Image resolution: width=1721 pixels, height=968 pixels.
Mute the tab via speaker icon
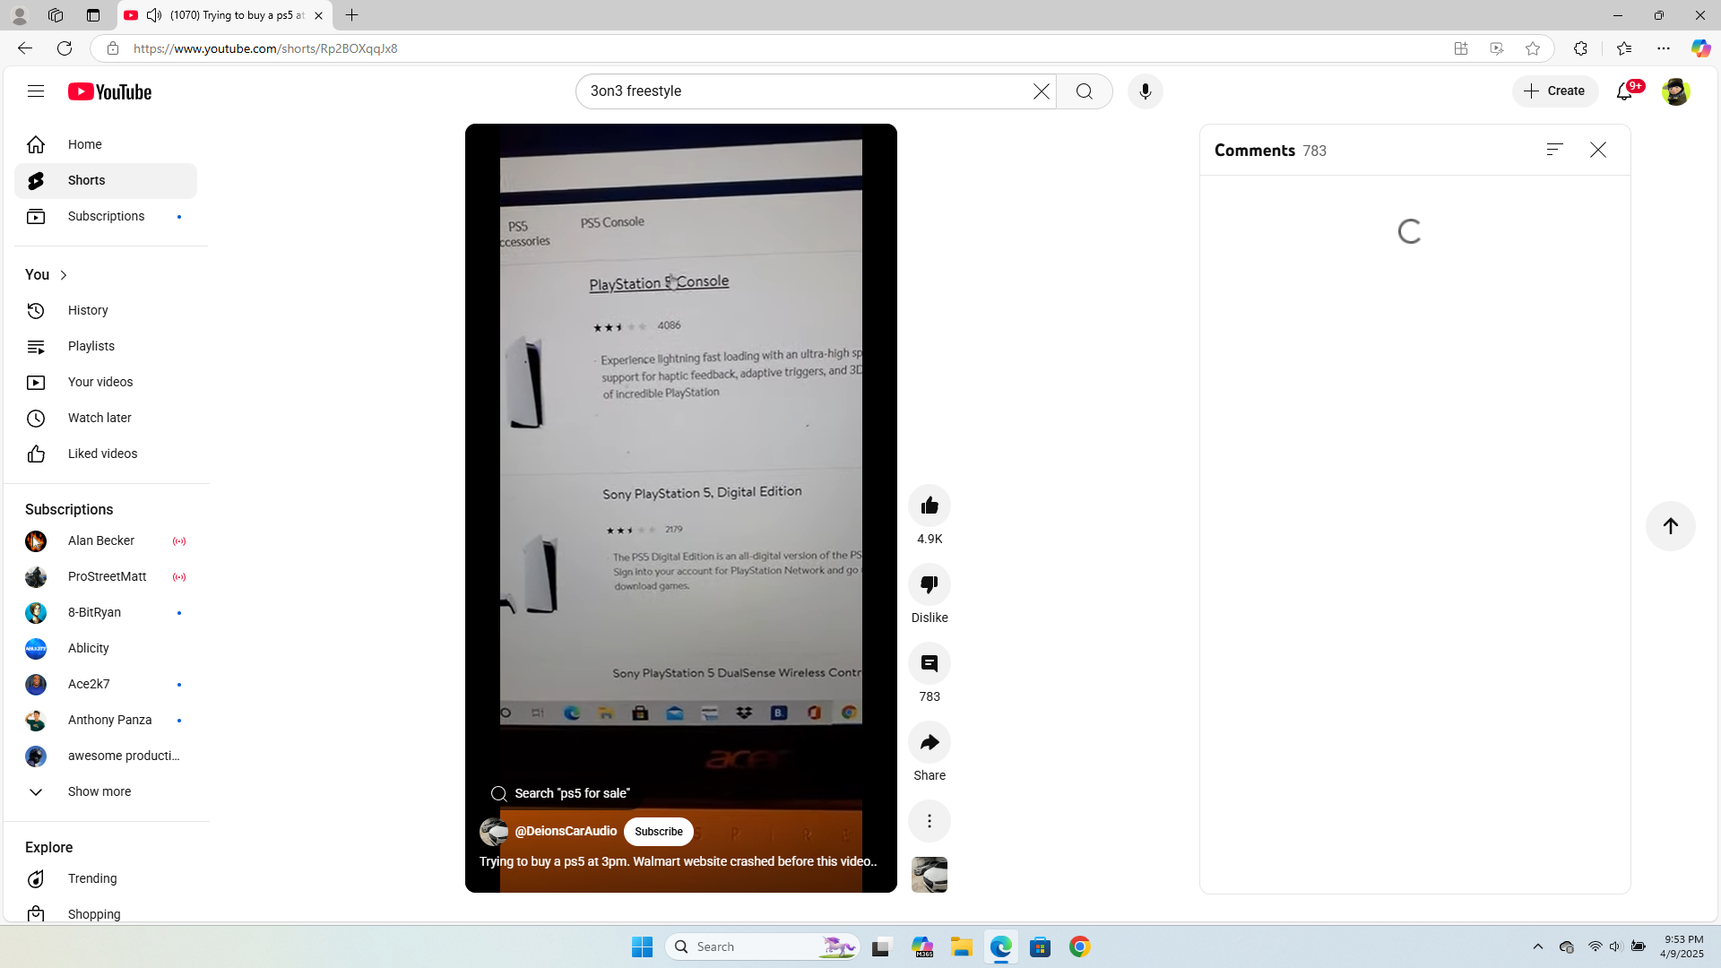(154, 15)
